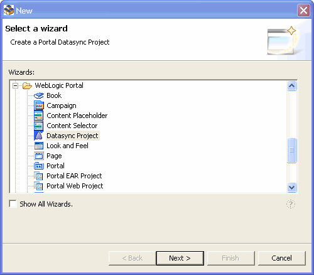Select the Book wizard entry
The width and height of the screenshot is (314, 275).
point(54,95)
